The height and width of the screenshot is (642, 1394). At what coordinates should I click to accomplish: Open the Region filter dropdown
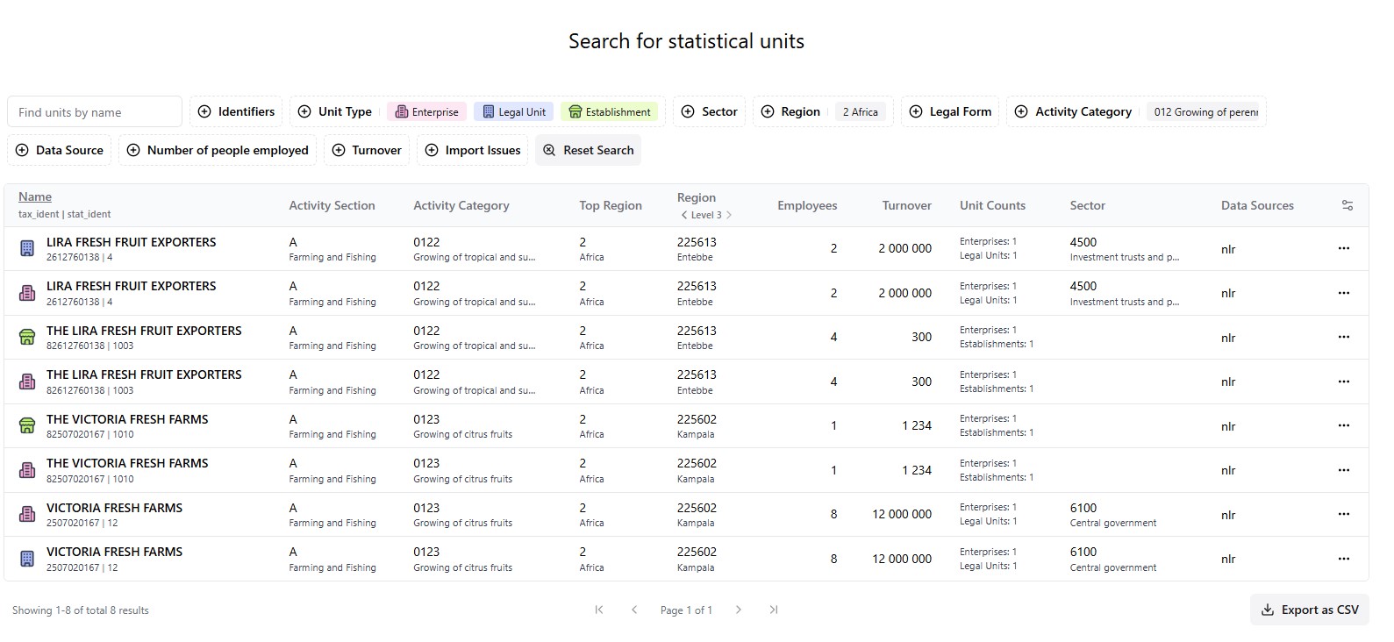[790, 111]
